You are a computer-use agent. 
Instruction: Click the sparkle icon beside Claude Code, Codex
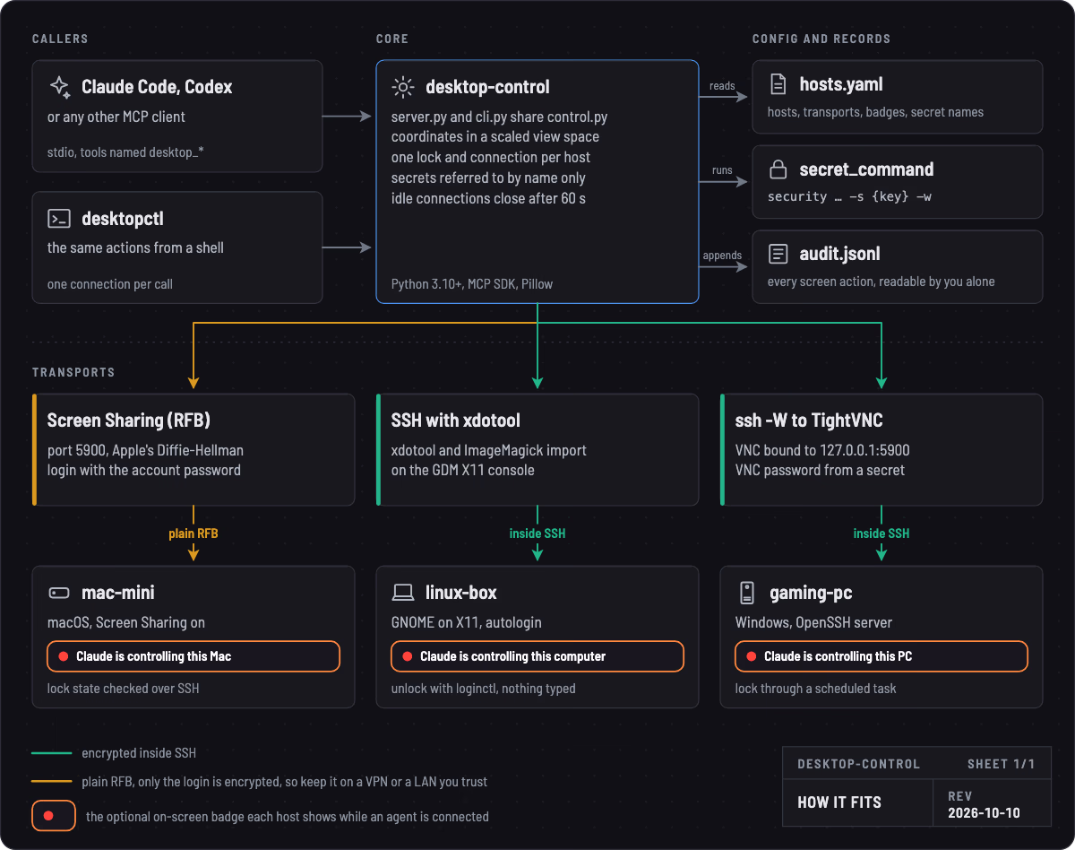tap(59, 87)
